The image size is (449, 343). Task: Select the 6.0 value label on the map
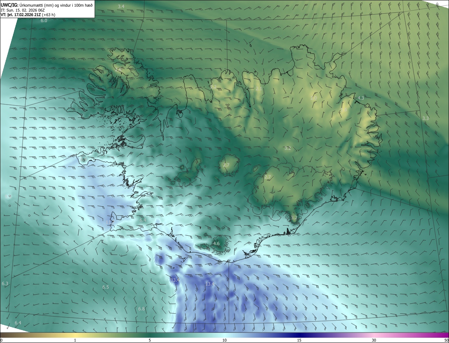tap(44, 21)
